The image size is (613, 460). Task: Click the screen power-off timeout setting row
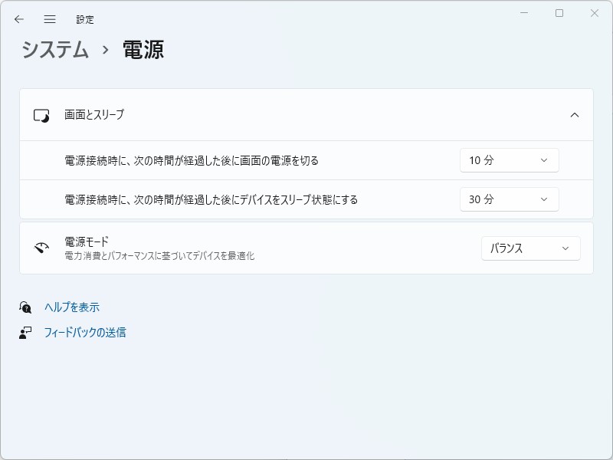[230, 160]
